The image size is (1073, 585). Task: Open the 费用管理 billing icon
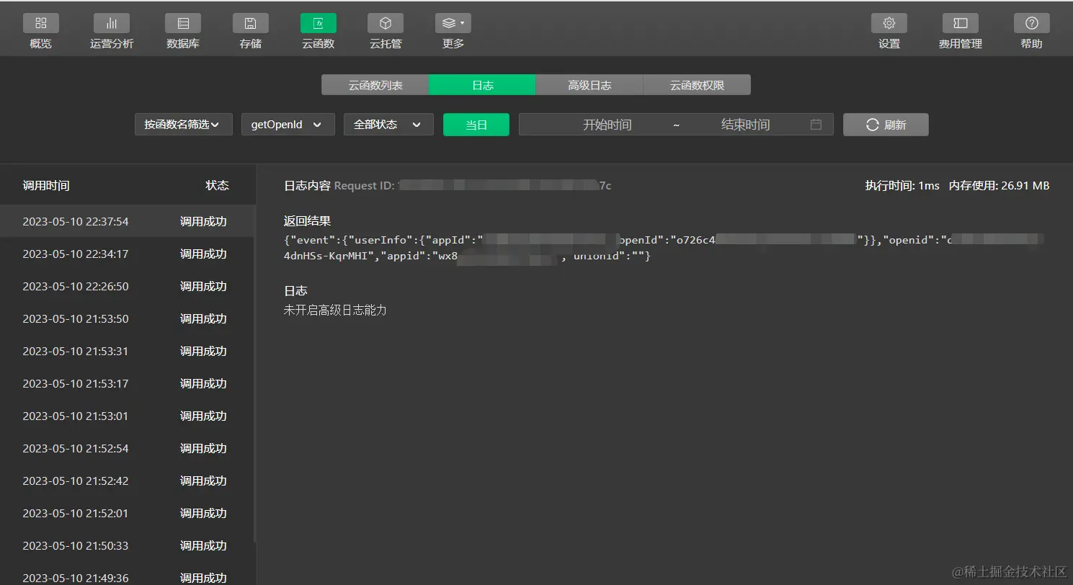(961, 23)
